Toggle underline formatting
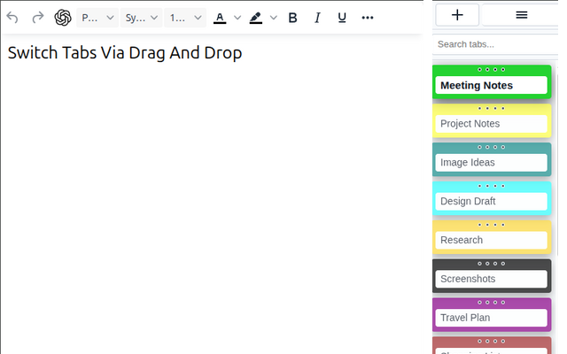The width and height of the screenshot is (567, 354). (x=342, y=18)
